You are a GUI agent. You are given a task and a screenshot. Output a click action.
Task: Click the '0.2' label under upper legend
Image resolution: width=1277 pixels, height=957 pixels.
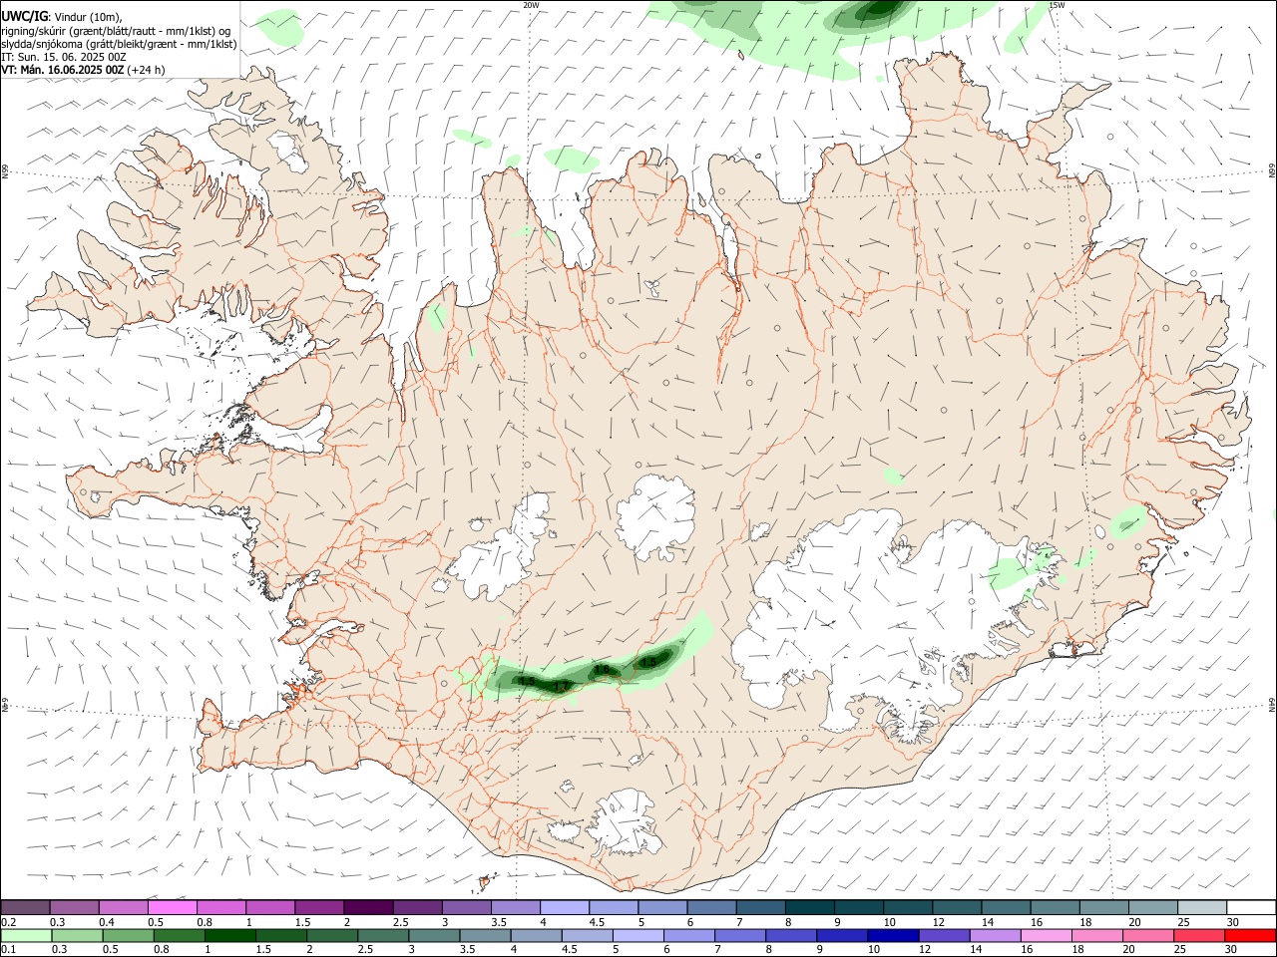[x=8, y=922]
